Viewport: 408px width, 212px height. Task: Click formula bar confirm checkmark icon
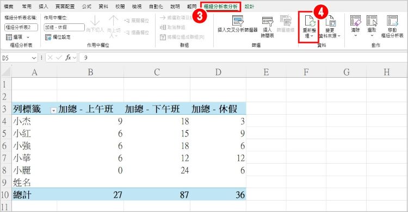(59, 58)
